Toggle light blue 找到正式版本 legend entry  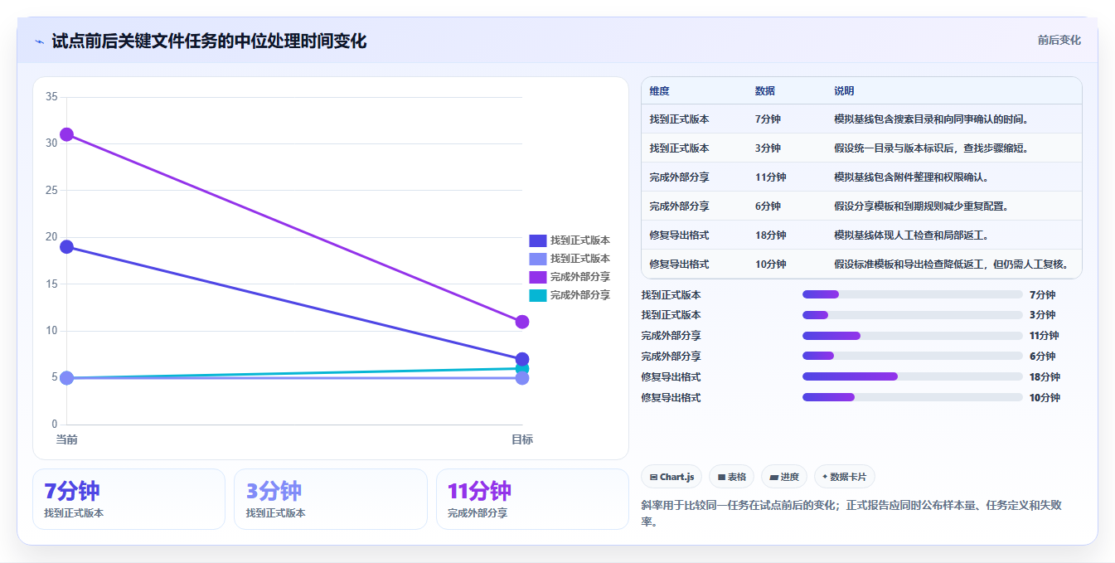(570, 259)
